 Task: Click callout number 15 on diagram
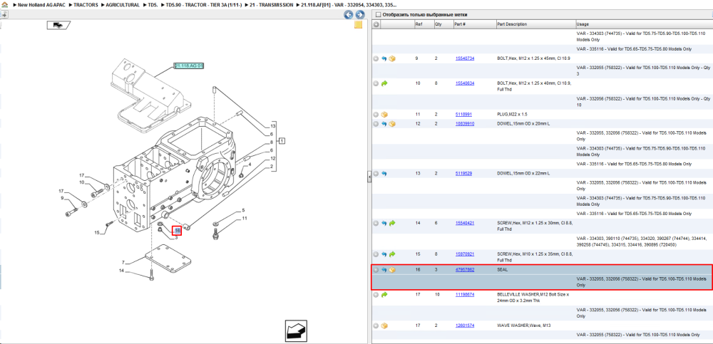click(96, 233)
